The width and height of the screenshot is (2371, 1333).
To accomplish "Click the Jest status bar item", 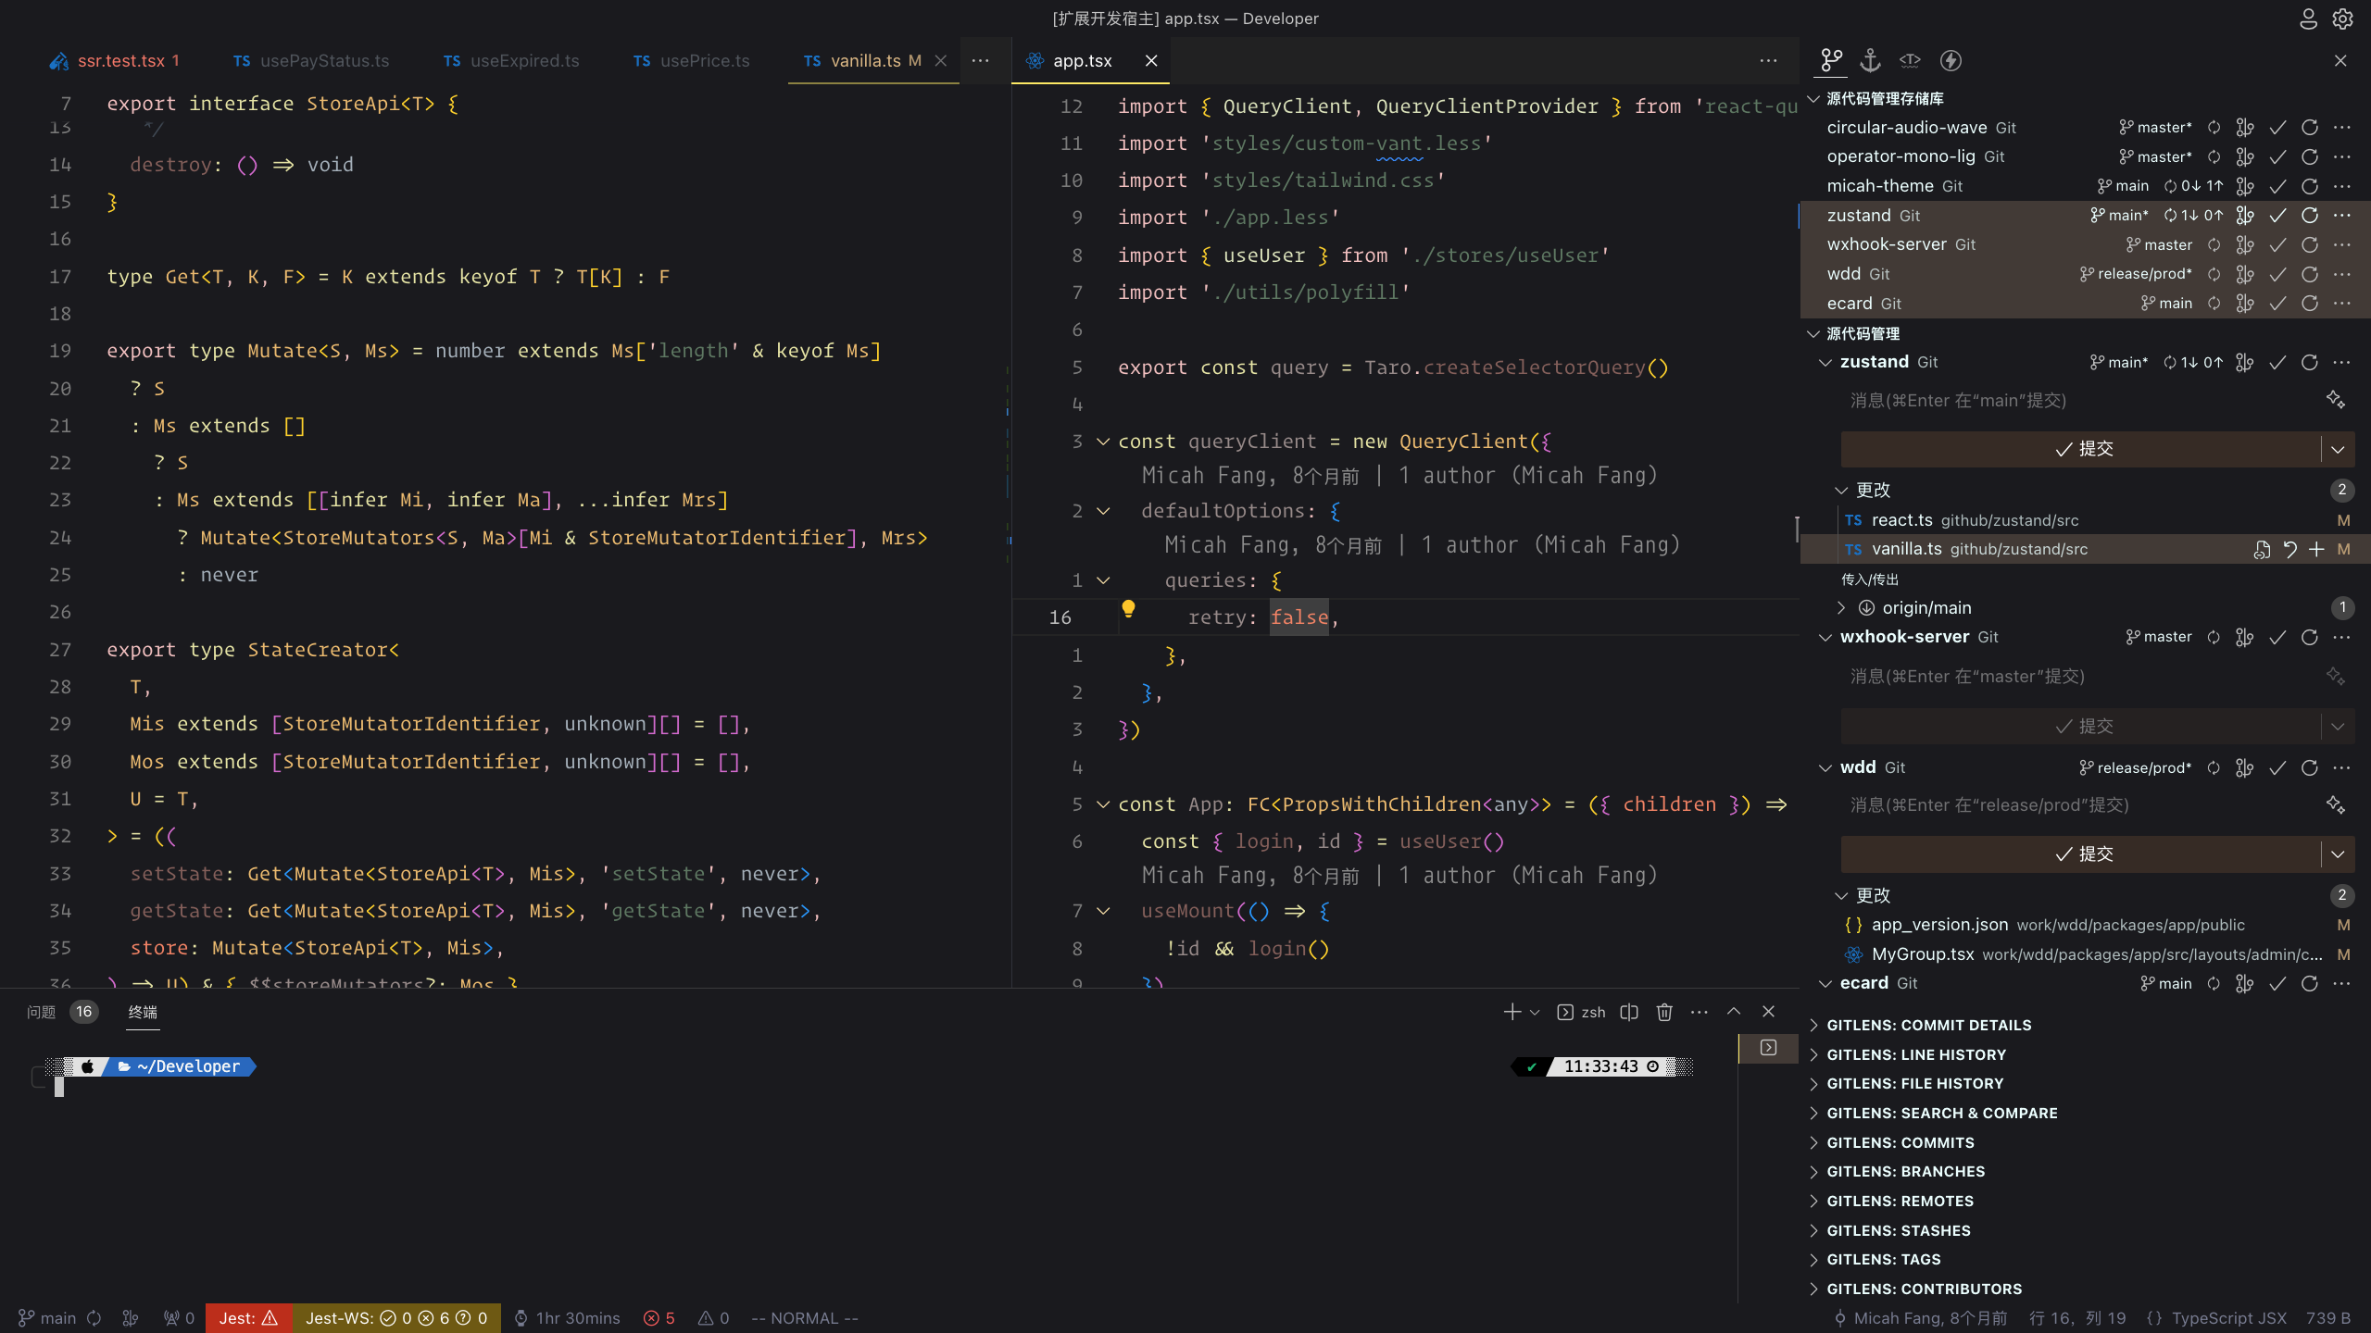I will click(x=247, y=1317).
